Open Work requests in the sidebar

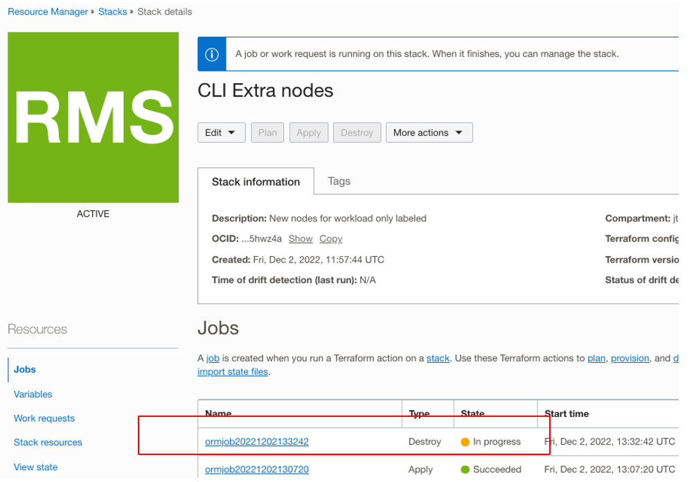(44, 418)
